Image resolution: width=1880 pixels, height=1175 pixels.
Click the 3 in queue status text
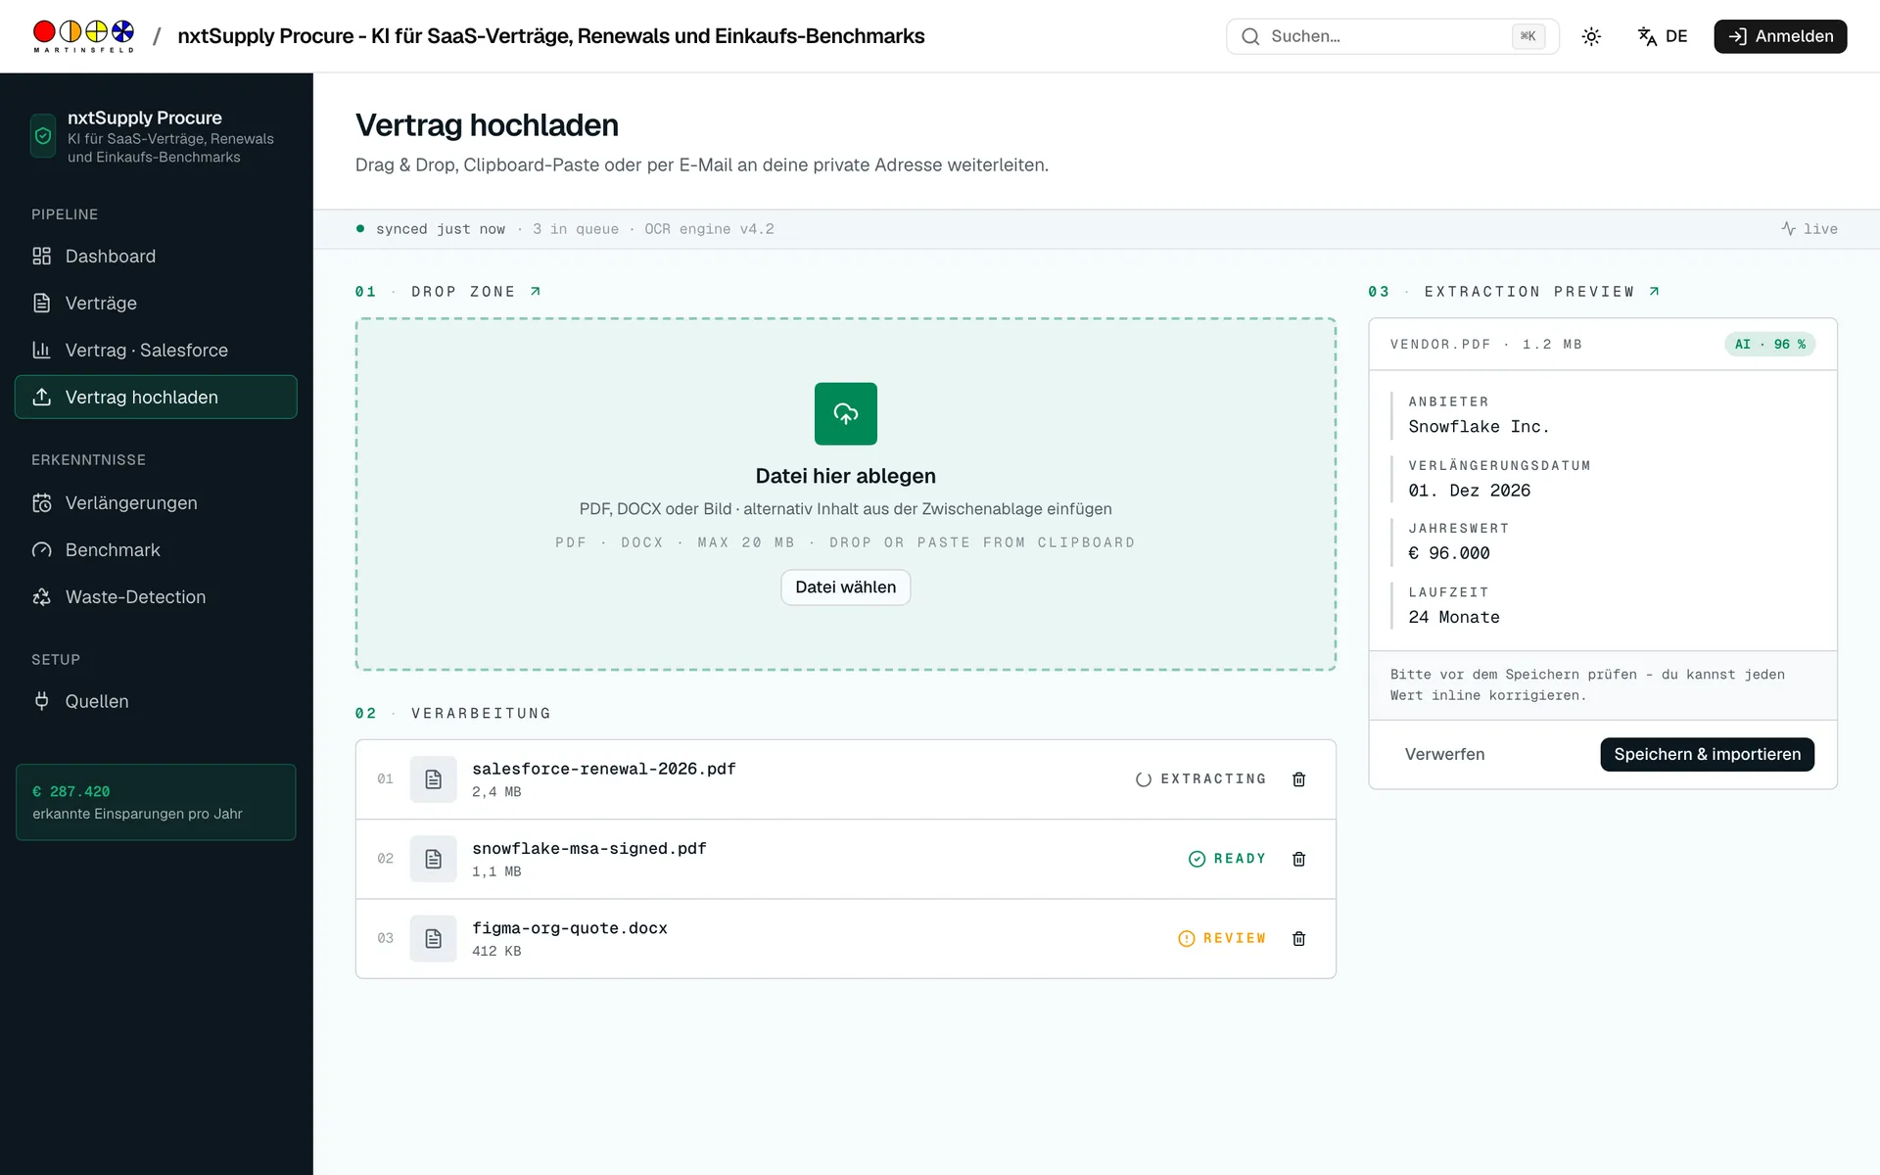pyautogui.click(x=576, y=229)
